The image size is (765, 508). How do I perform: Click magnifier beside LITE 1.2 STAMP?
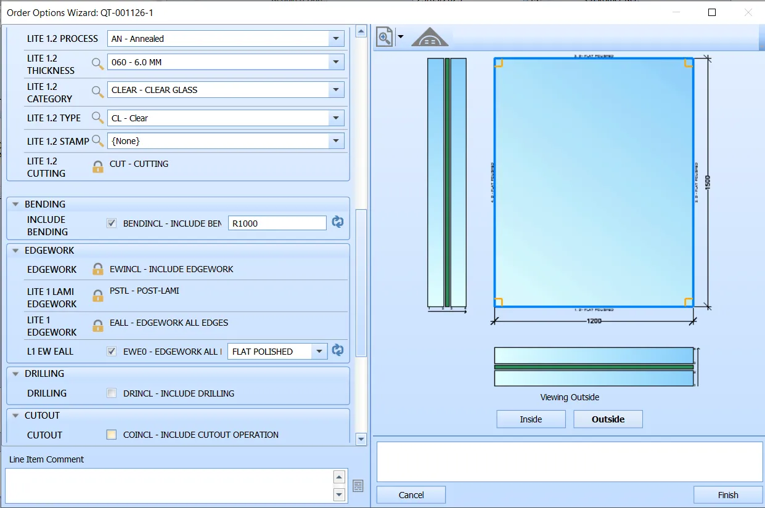tap(97, 141)
